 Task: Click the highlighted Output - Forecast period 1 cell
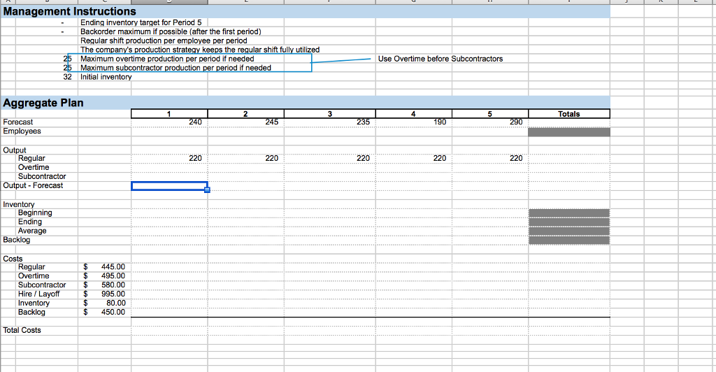pos(169,186)
